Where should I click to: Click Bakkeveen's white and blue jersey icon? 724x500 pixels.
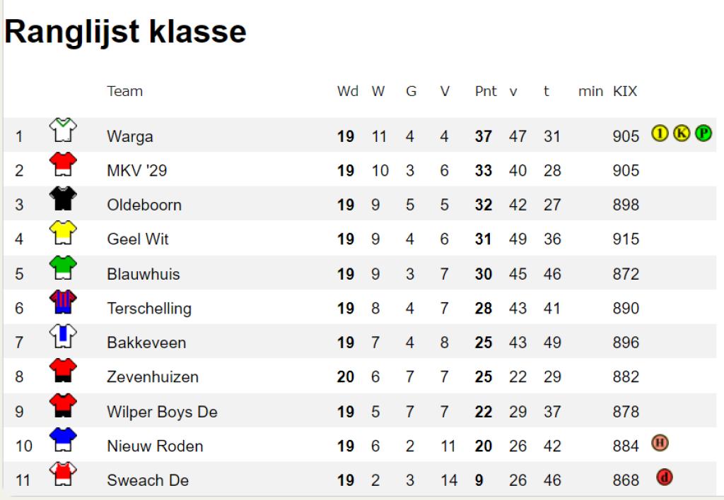coord(63,335)
